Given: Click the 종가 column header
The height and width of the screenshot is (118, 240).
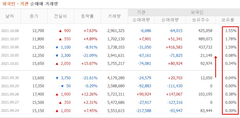Looking at the screenshot, I should pyautogui.click(x=34, y=16).
